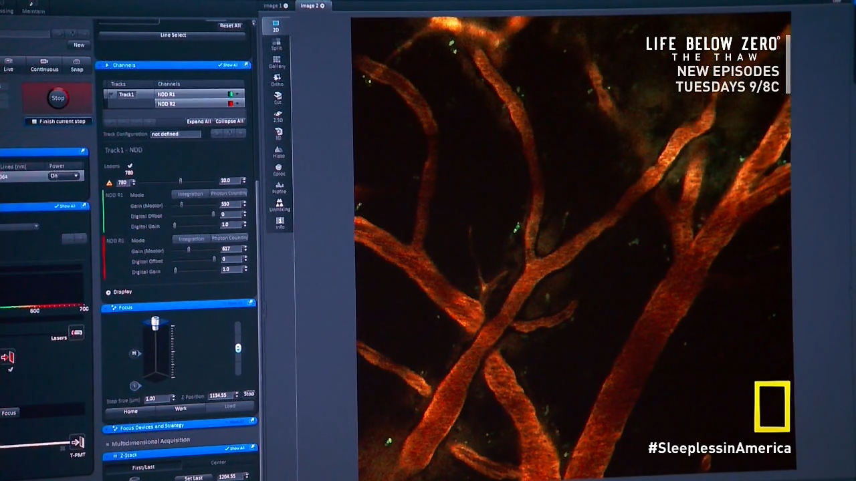Start Continuous scanning

[44, 65]
